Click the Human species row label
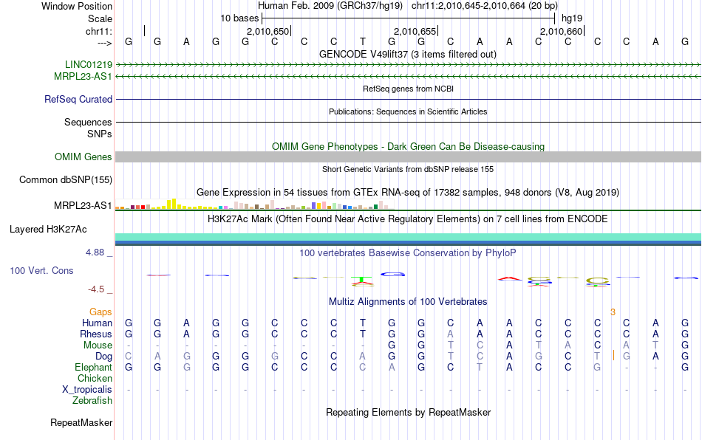Viewport: 702px width, 440px height. coord(97,323)
